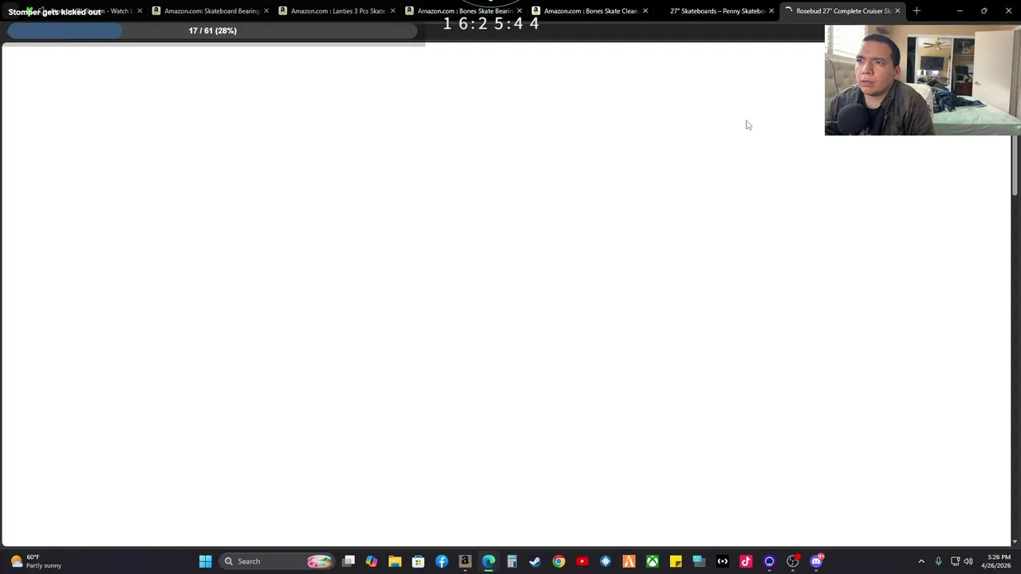
Task: Open the Windows Start menu
Action: coord(205,561)
